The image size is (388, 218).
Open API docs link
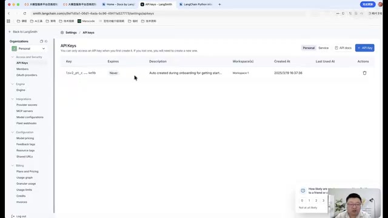point(343,48)
